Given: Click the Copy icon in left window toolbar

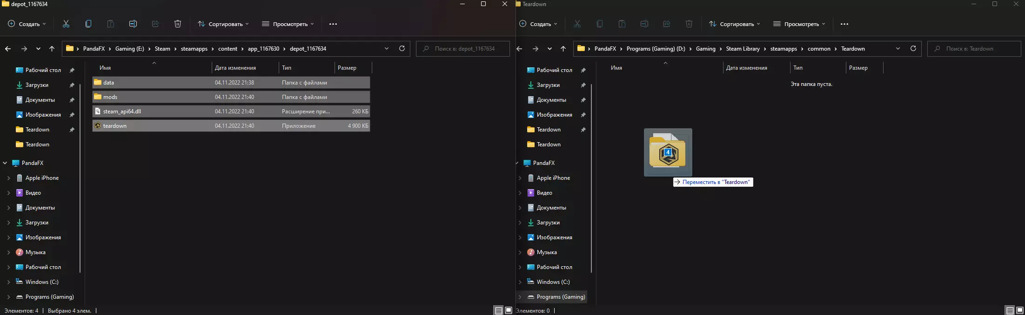Looking at the screenshot, I should pos(88,24).
